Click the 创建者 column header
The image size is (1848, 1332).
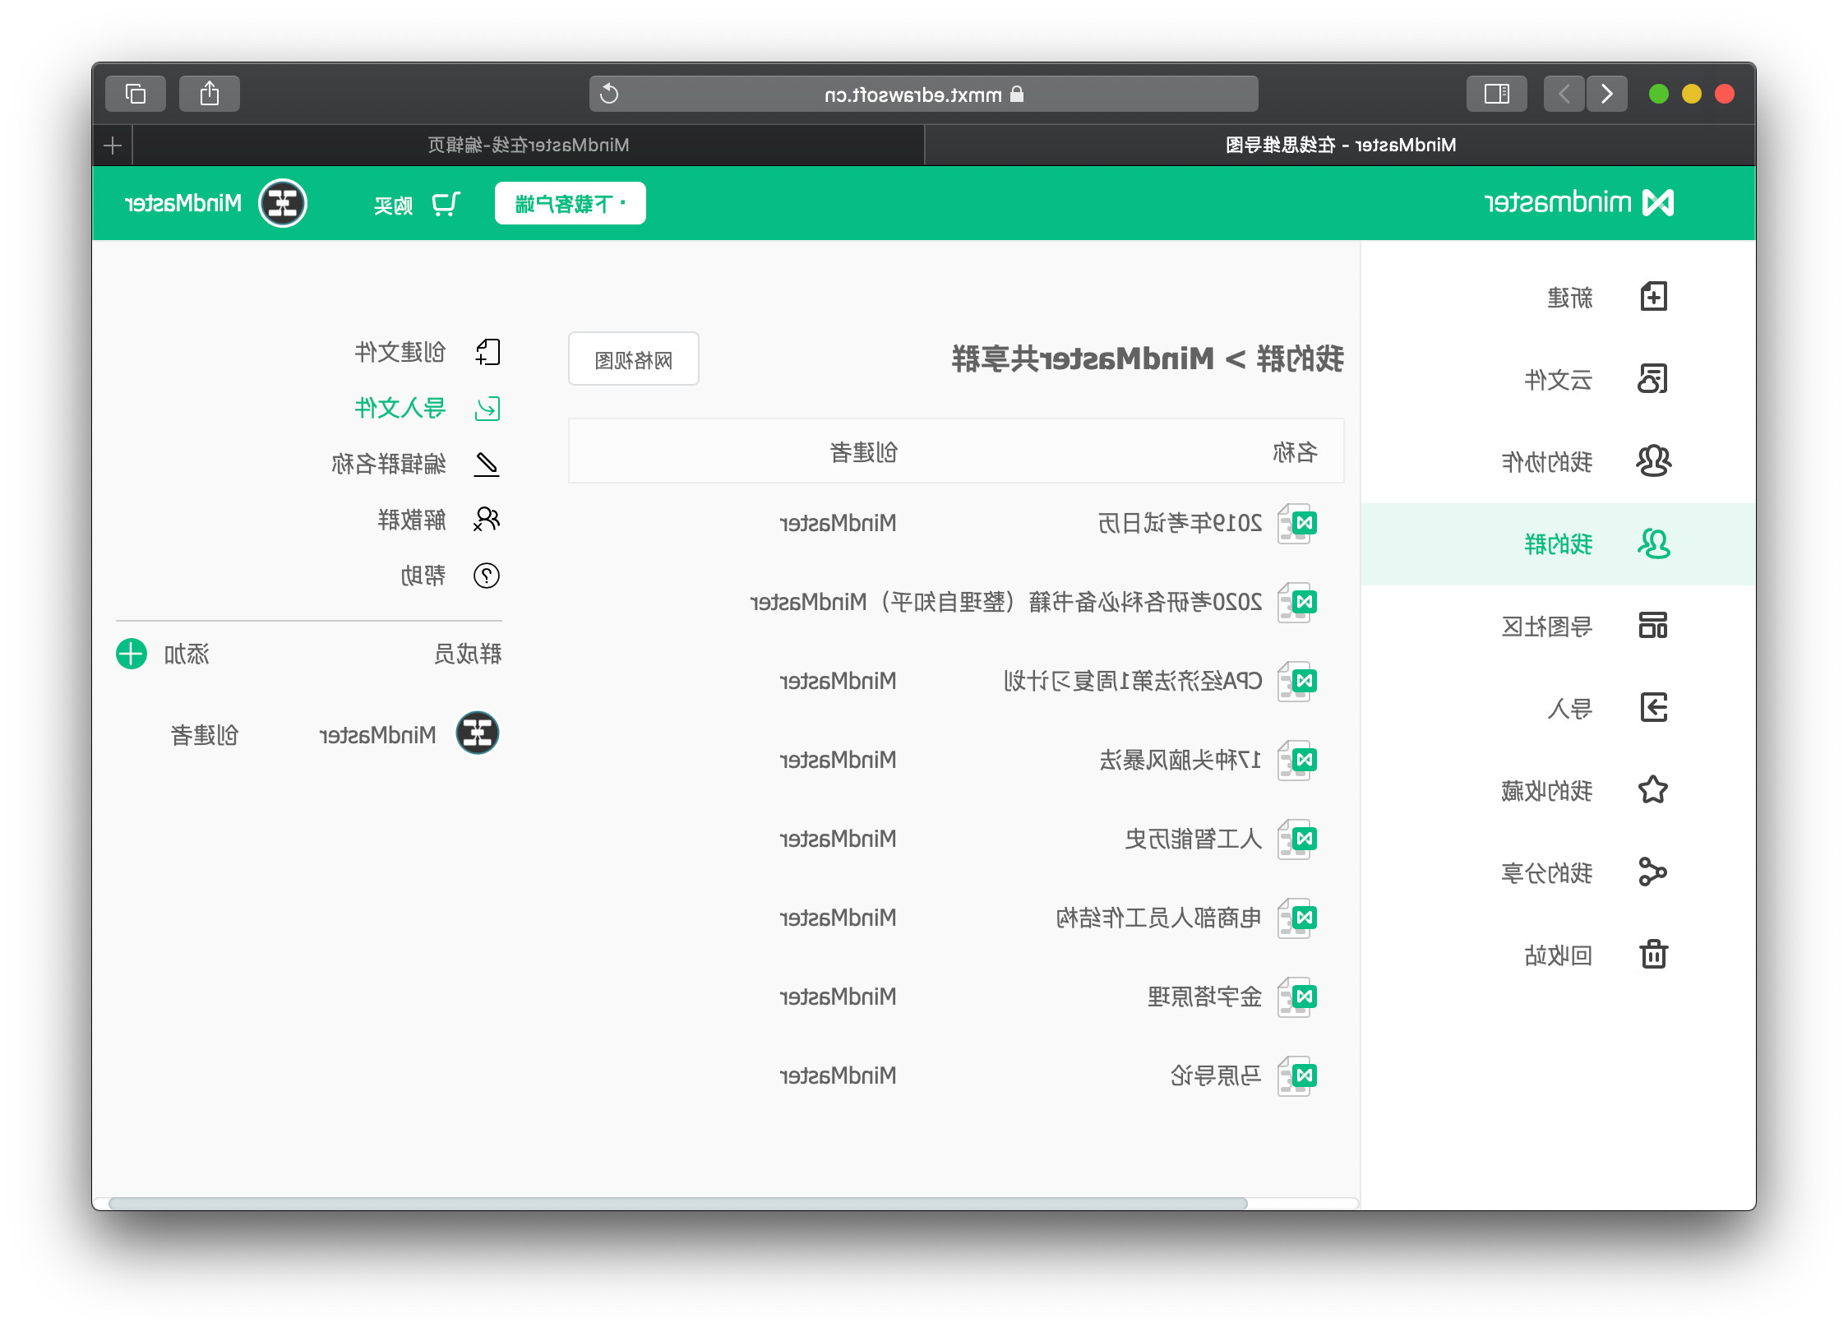click(x=864, y=451)
